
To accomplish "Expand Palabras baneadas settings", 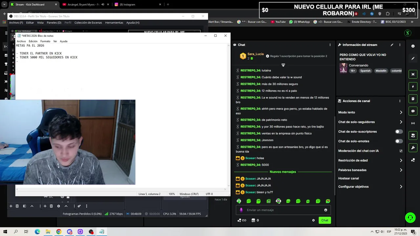I will (401, 170).
